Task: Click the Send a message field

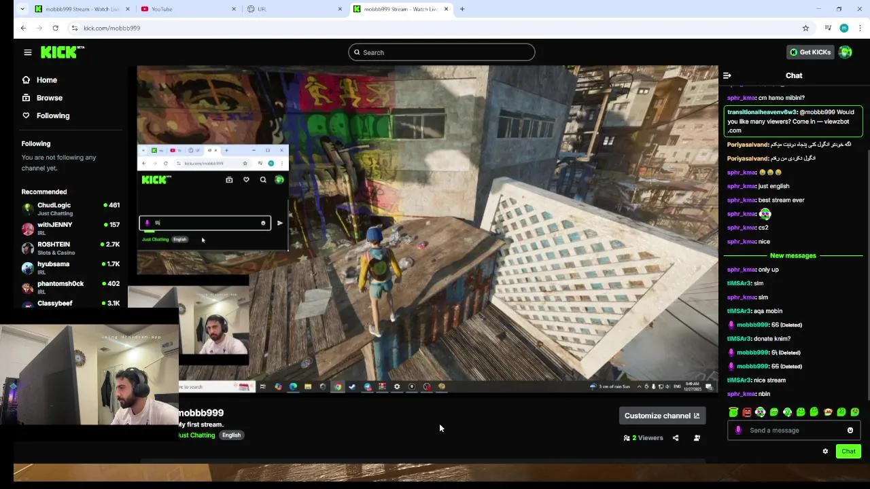Action: coord(794,430)
